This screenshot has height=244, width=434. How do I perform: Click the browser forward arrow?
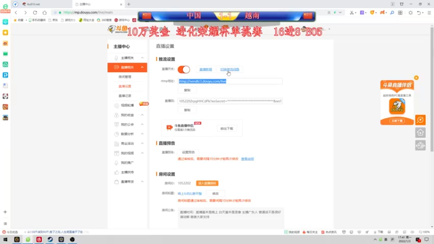click(x=25, y=12)
